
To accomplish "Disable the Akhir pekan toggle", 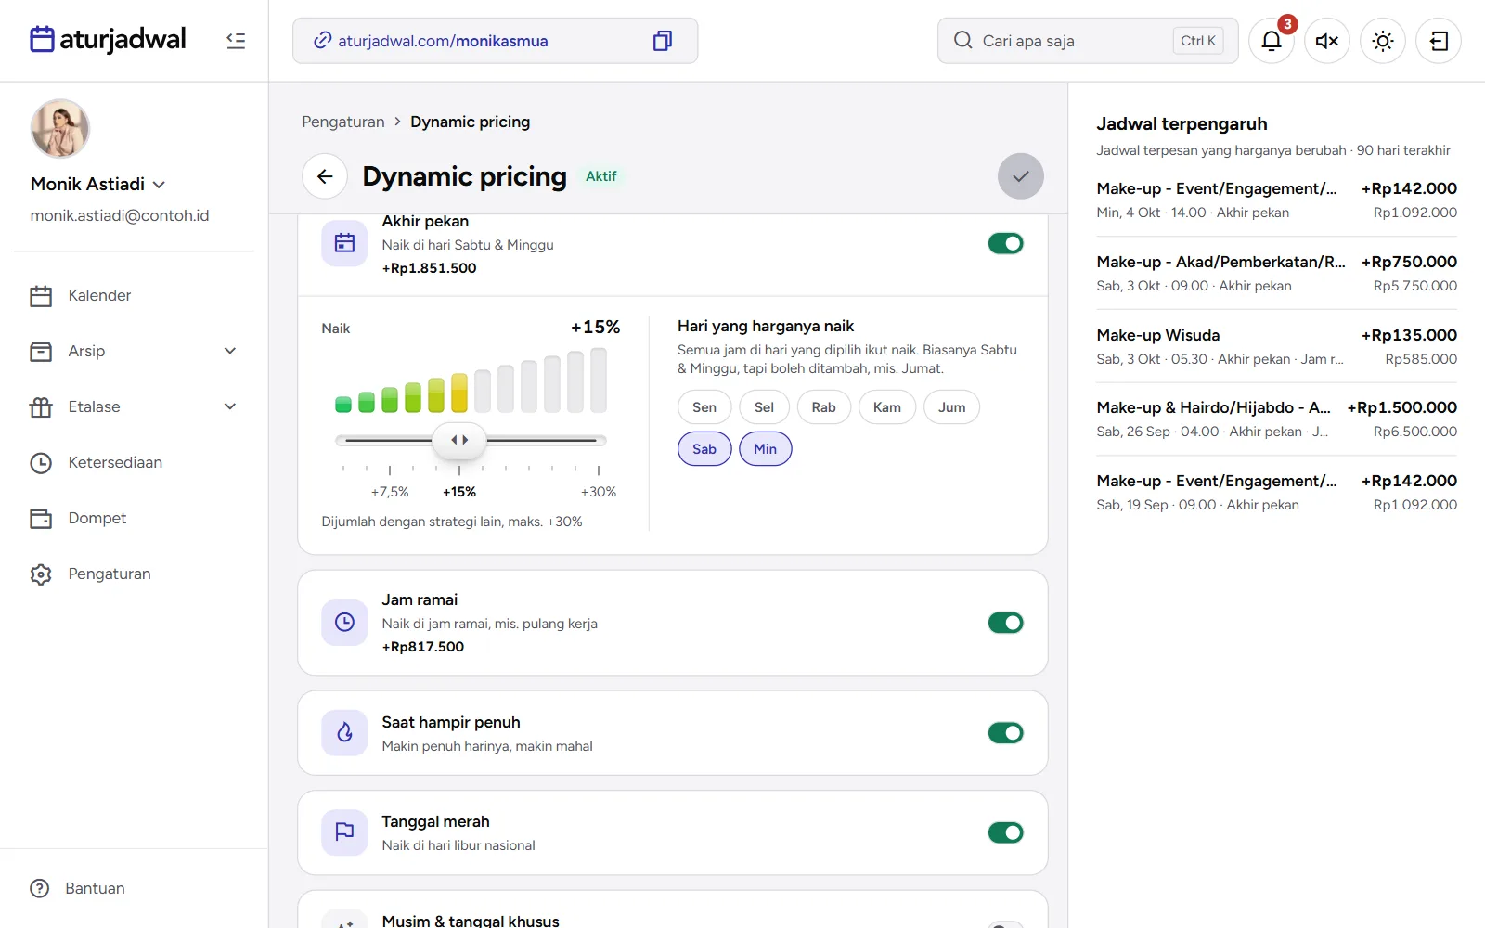I will [x=1006, y=243].
